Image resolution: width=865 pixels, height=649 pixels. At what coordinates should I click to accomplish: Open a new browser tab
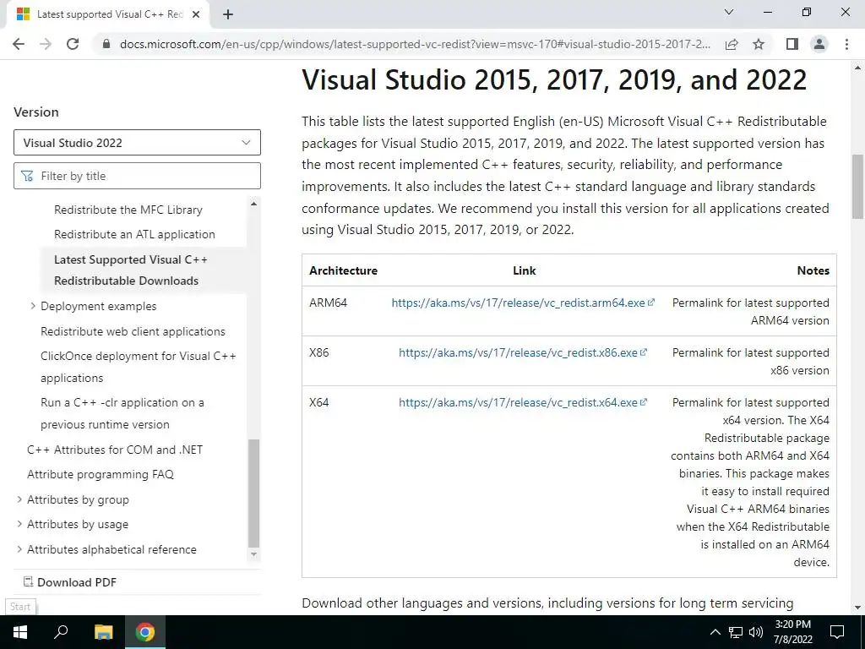228,15
